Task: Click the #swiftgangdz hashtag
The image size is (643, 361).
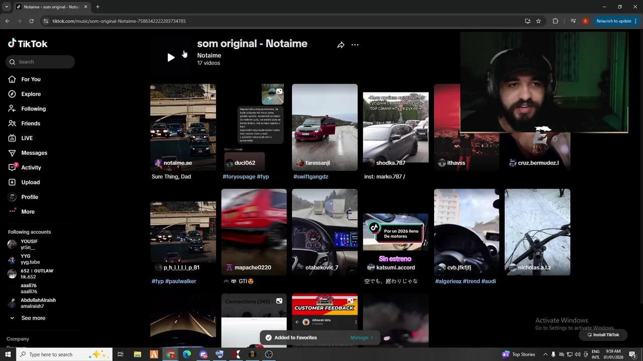Action: 310,176
